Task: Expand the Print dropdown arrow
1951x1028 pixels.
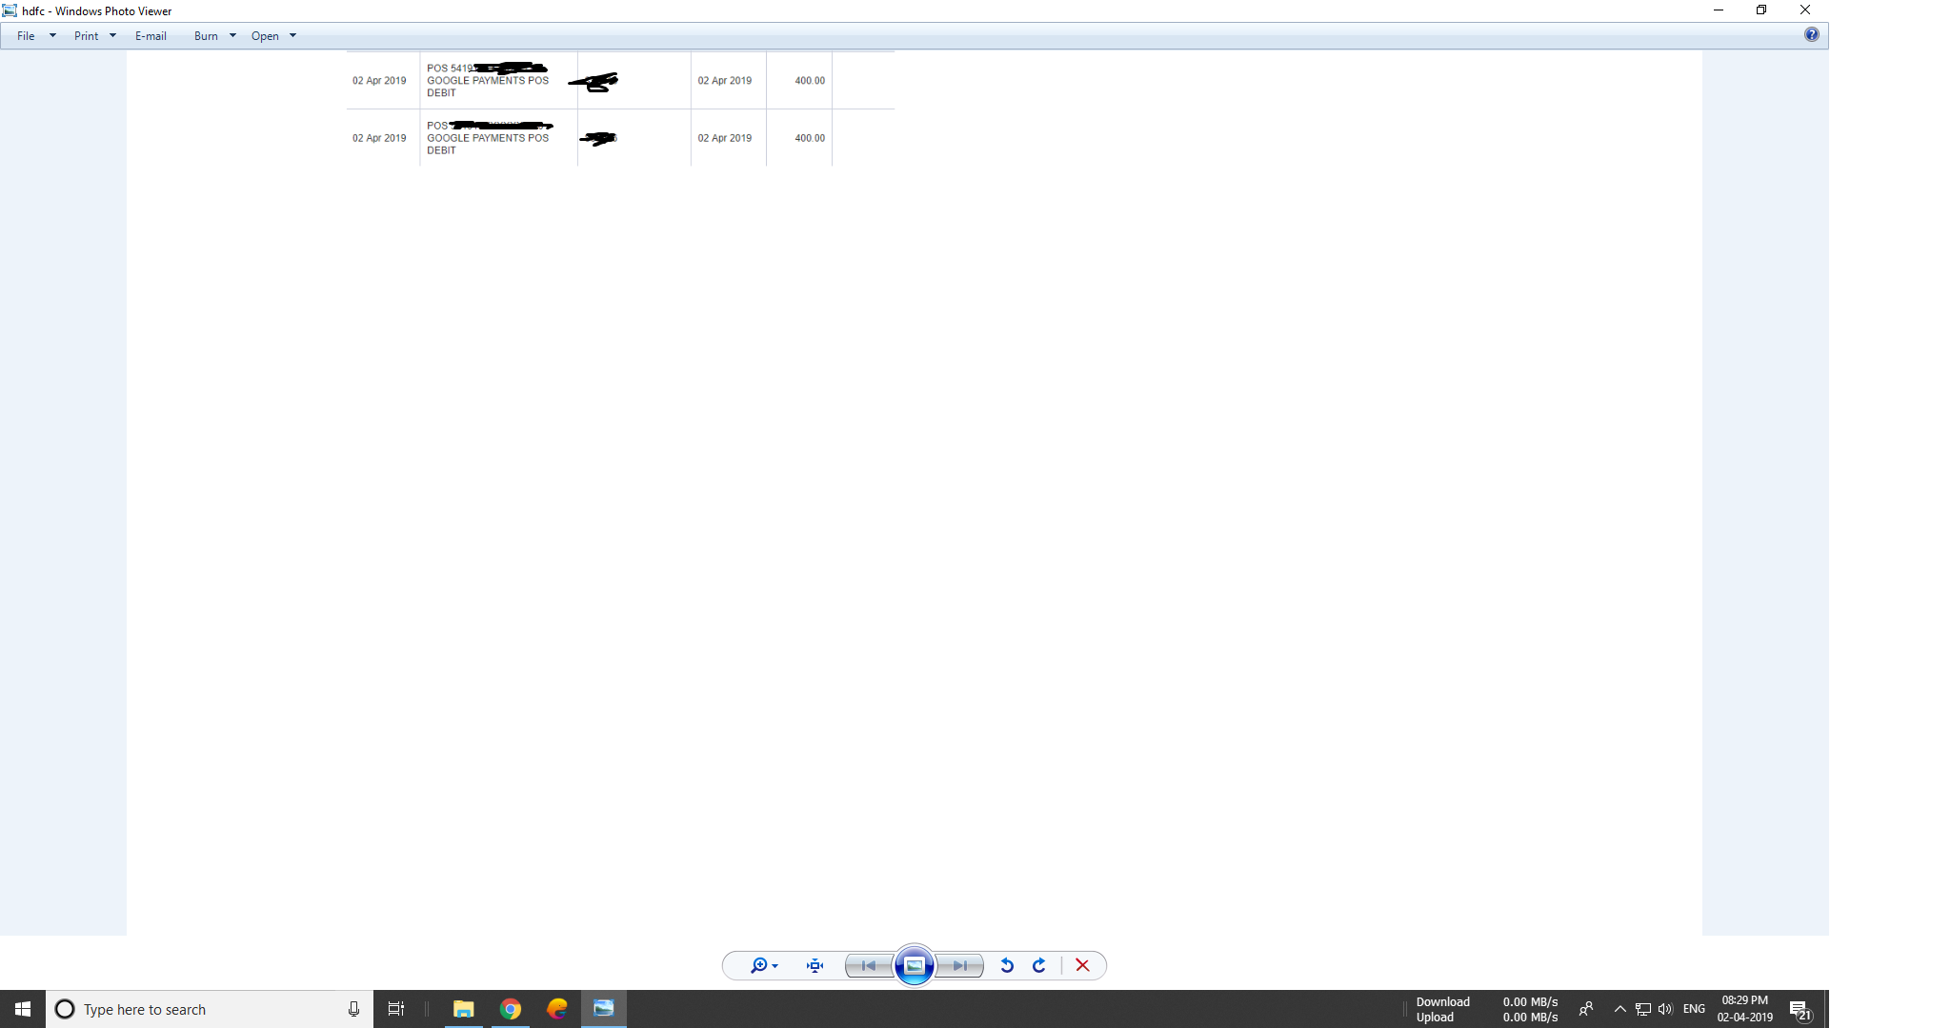Action: point(112,36)
